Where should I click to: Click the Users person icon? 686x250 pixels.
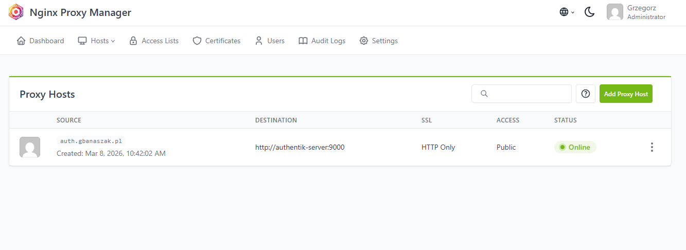[x=259, y=41]
